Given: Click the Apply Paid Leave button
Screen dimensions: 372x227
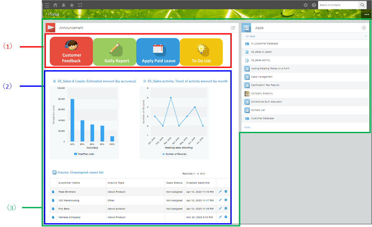Looking at the screenshot, I should tap(158, 52).
